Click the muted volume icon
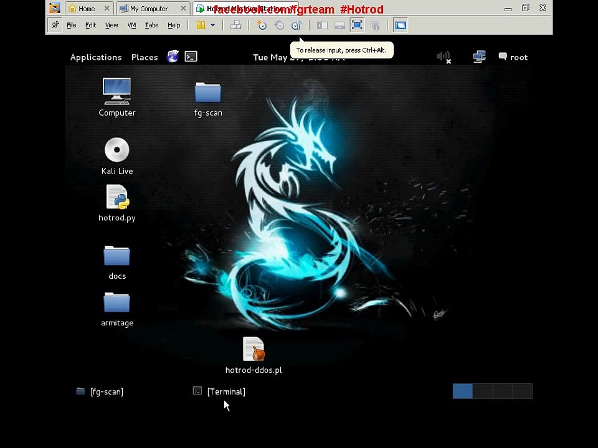Viewport: 598px width, 448px height. click(x=444, y=57)
